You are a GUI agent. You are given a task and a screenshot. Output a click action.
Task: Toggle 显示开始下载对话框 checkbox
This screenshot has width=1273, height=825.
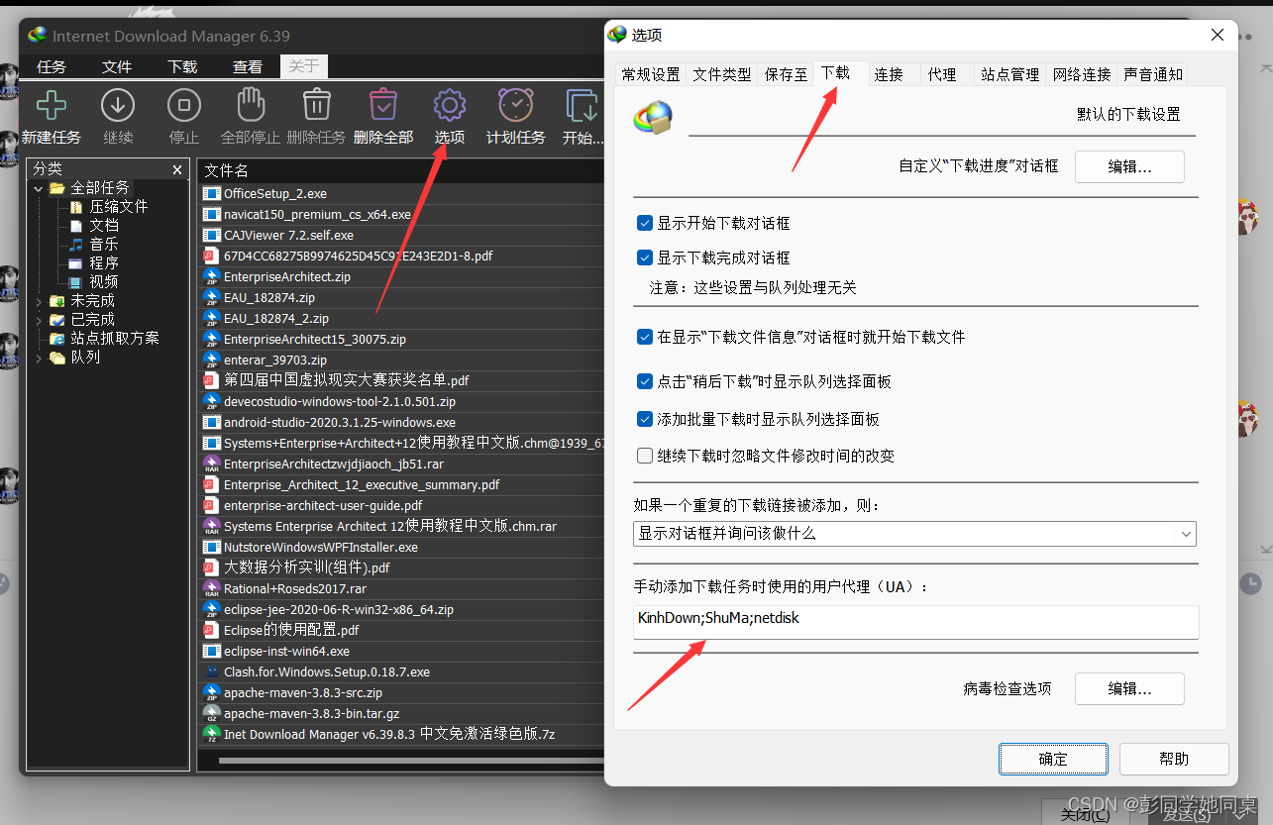(x=645, y=223)
